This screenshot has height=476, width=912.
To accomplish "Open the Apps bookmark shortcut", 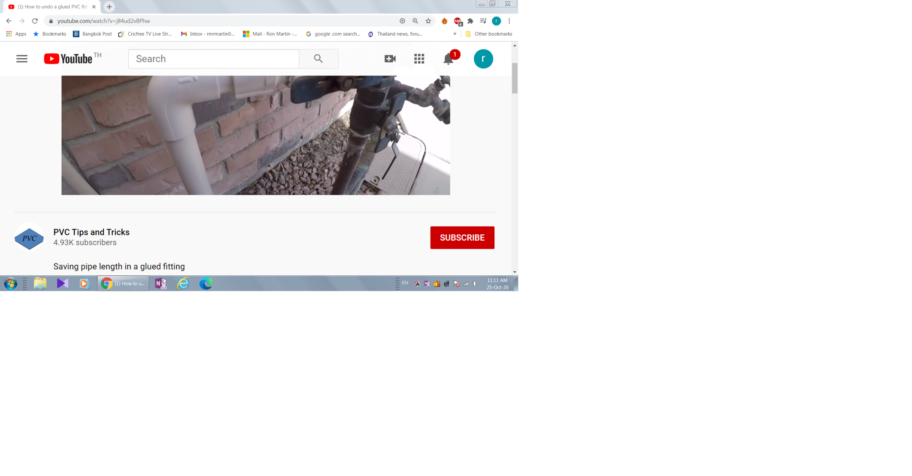I will click(16, 34).
